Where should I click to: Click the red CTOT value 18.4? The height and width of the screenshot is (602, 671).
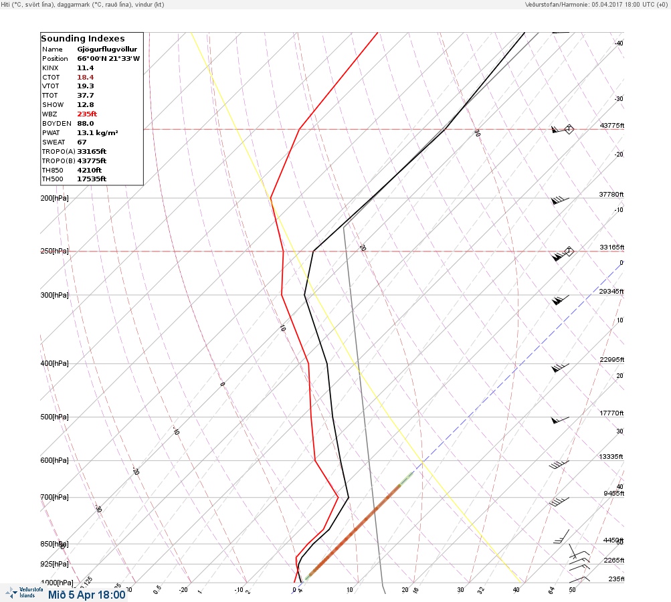85,78
